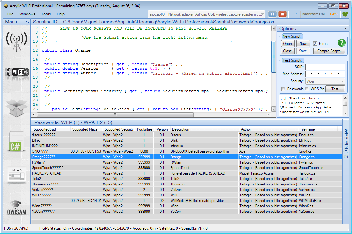
Task: Enable the Passwords checkbox
Action: [x=283, y=89]
